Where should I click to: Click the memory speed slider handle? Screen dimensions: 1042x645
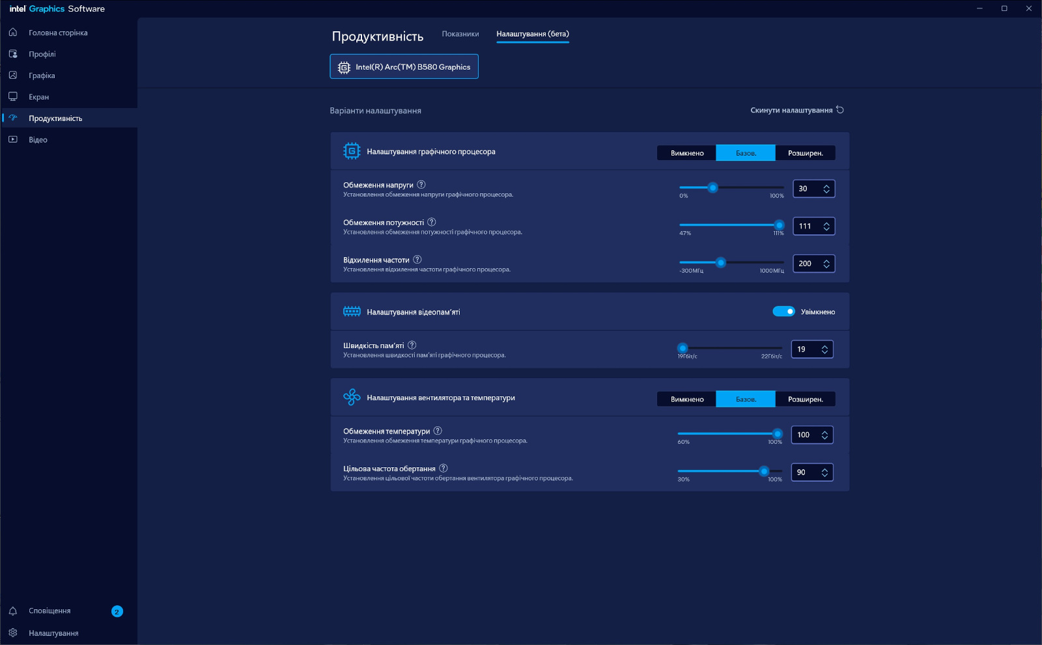683,348
